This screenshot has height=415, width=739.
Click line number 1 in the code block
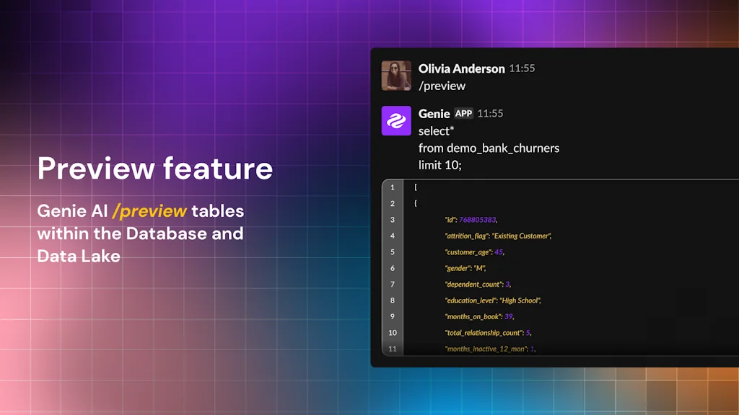[393, 187]
